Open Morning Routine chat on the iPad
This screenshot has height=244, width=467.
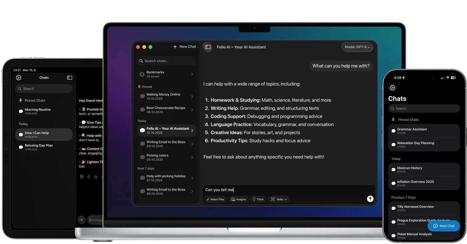(x=44, y=111)
